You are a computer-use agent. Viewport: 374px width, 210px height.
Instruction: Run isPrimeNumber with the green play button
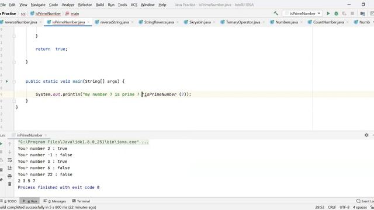coord(328,13)
